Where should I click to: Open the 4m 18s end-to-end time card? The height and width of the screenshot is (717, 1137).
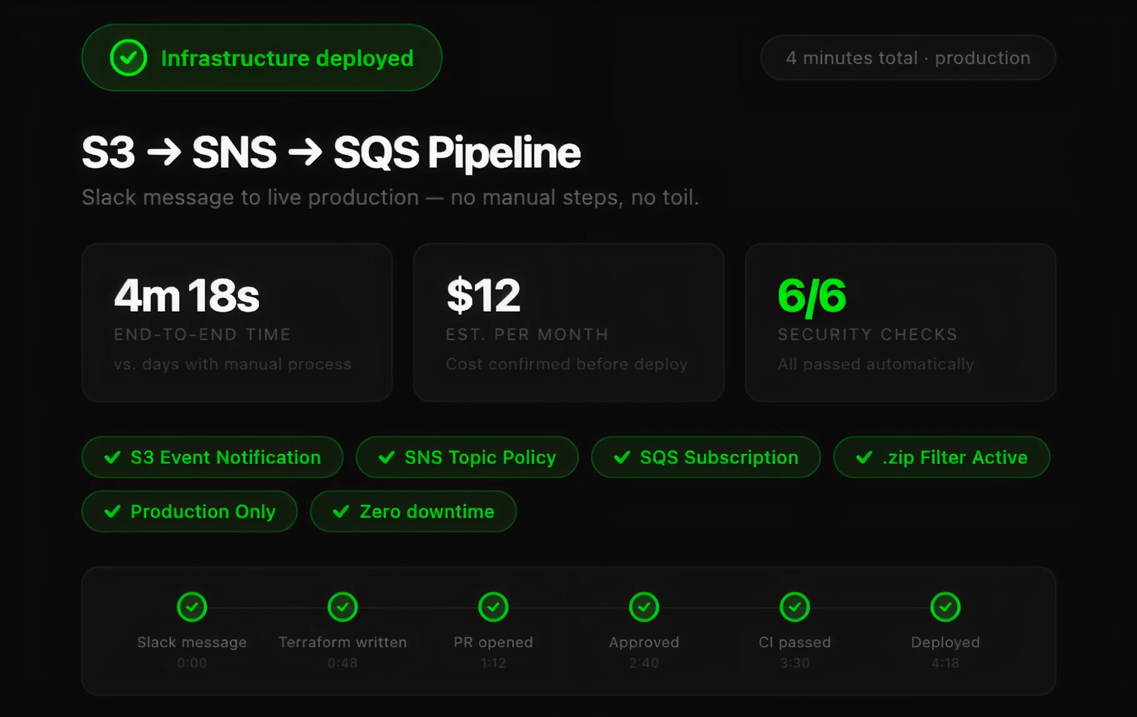coord(237,322)
